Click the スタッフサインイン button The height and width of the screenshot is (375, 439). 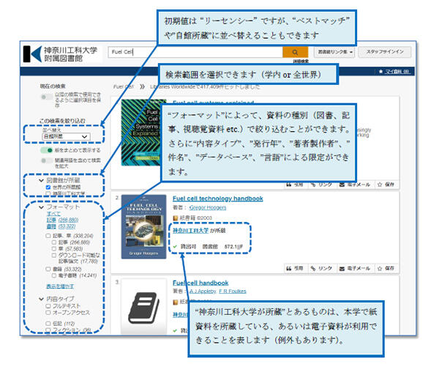click(x=388, y=53)
